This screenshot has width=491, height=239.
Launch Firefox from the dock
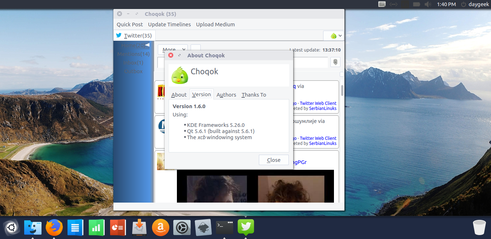coord(54,228)
